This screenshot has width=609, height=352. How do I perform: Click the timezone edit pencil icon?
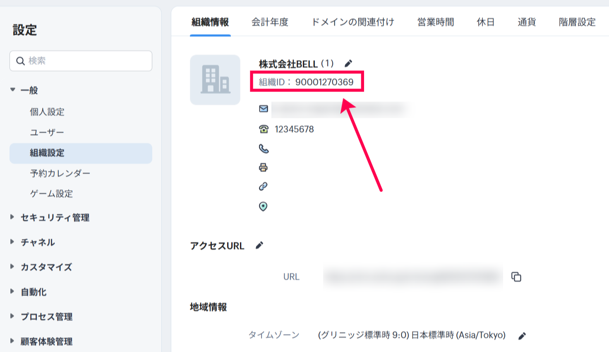(522, 336)
